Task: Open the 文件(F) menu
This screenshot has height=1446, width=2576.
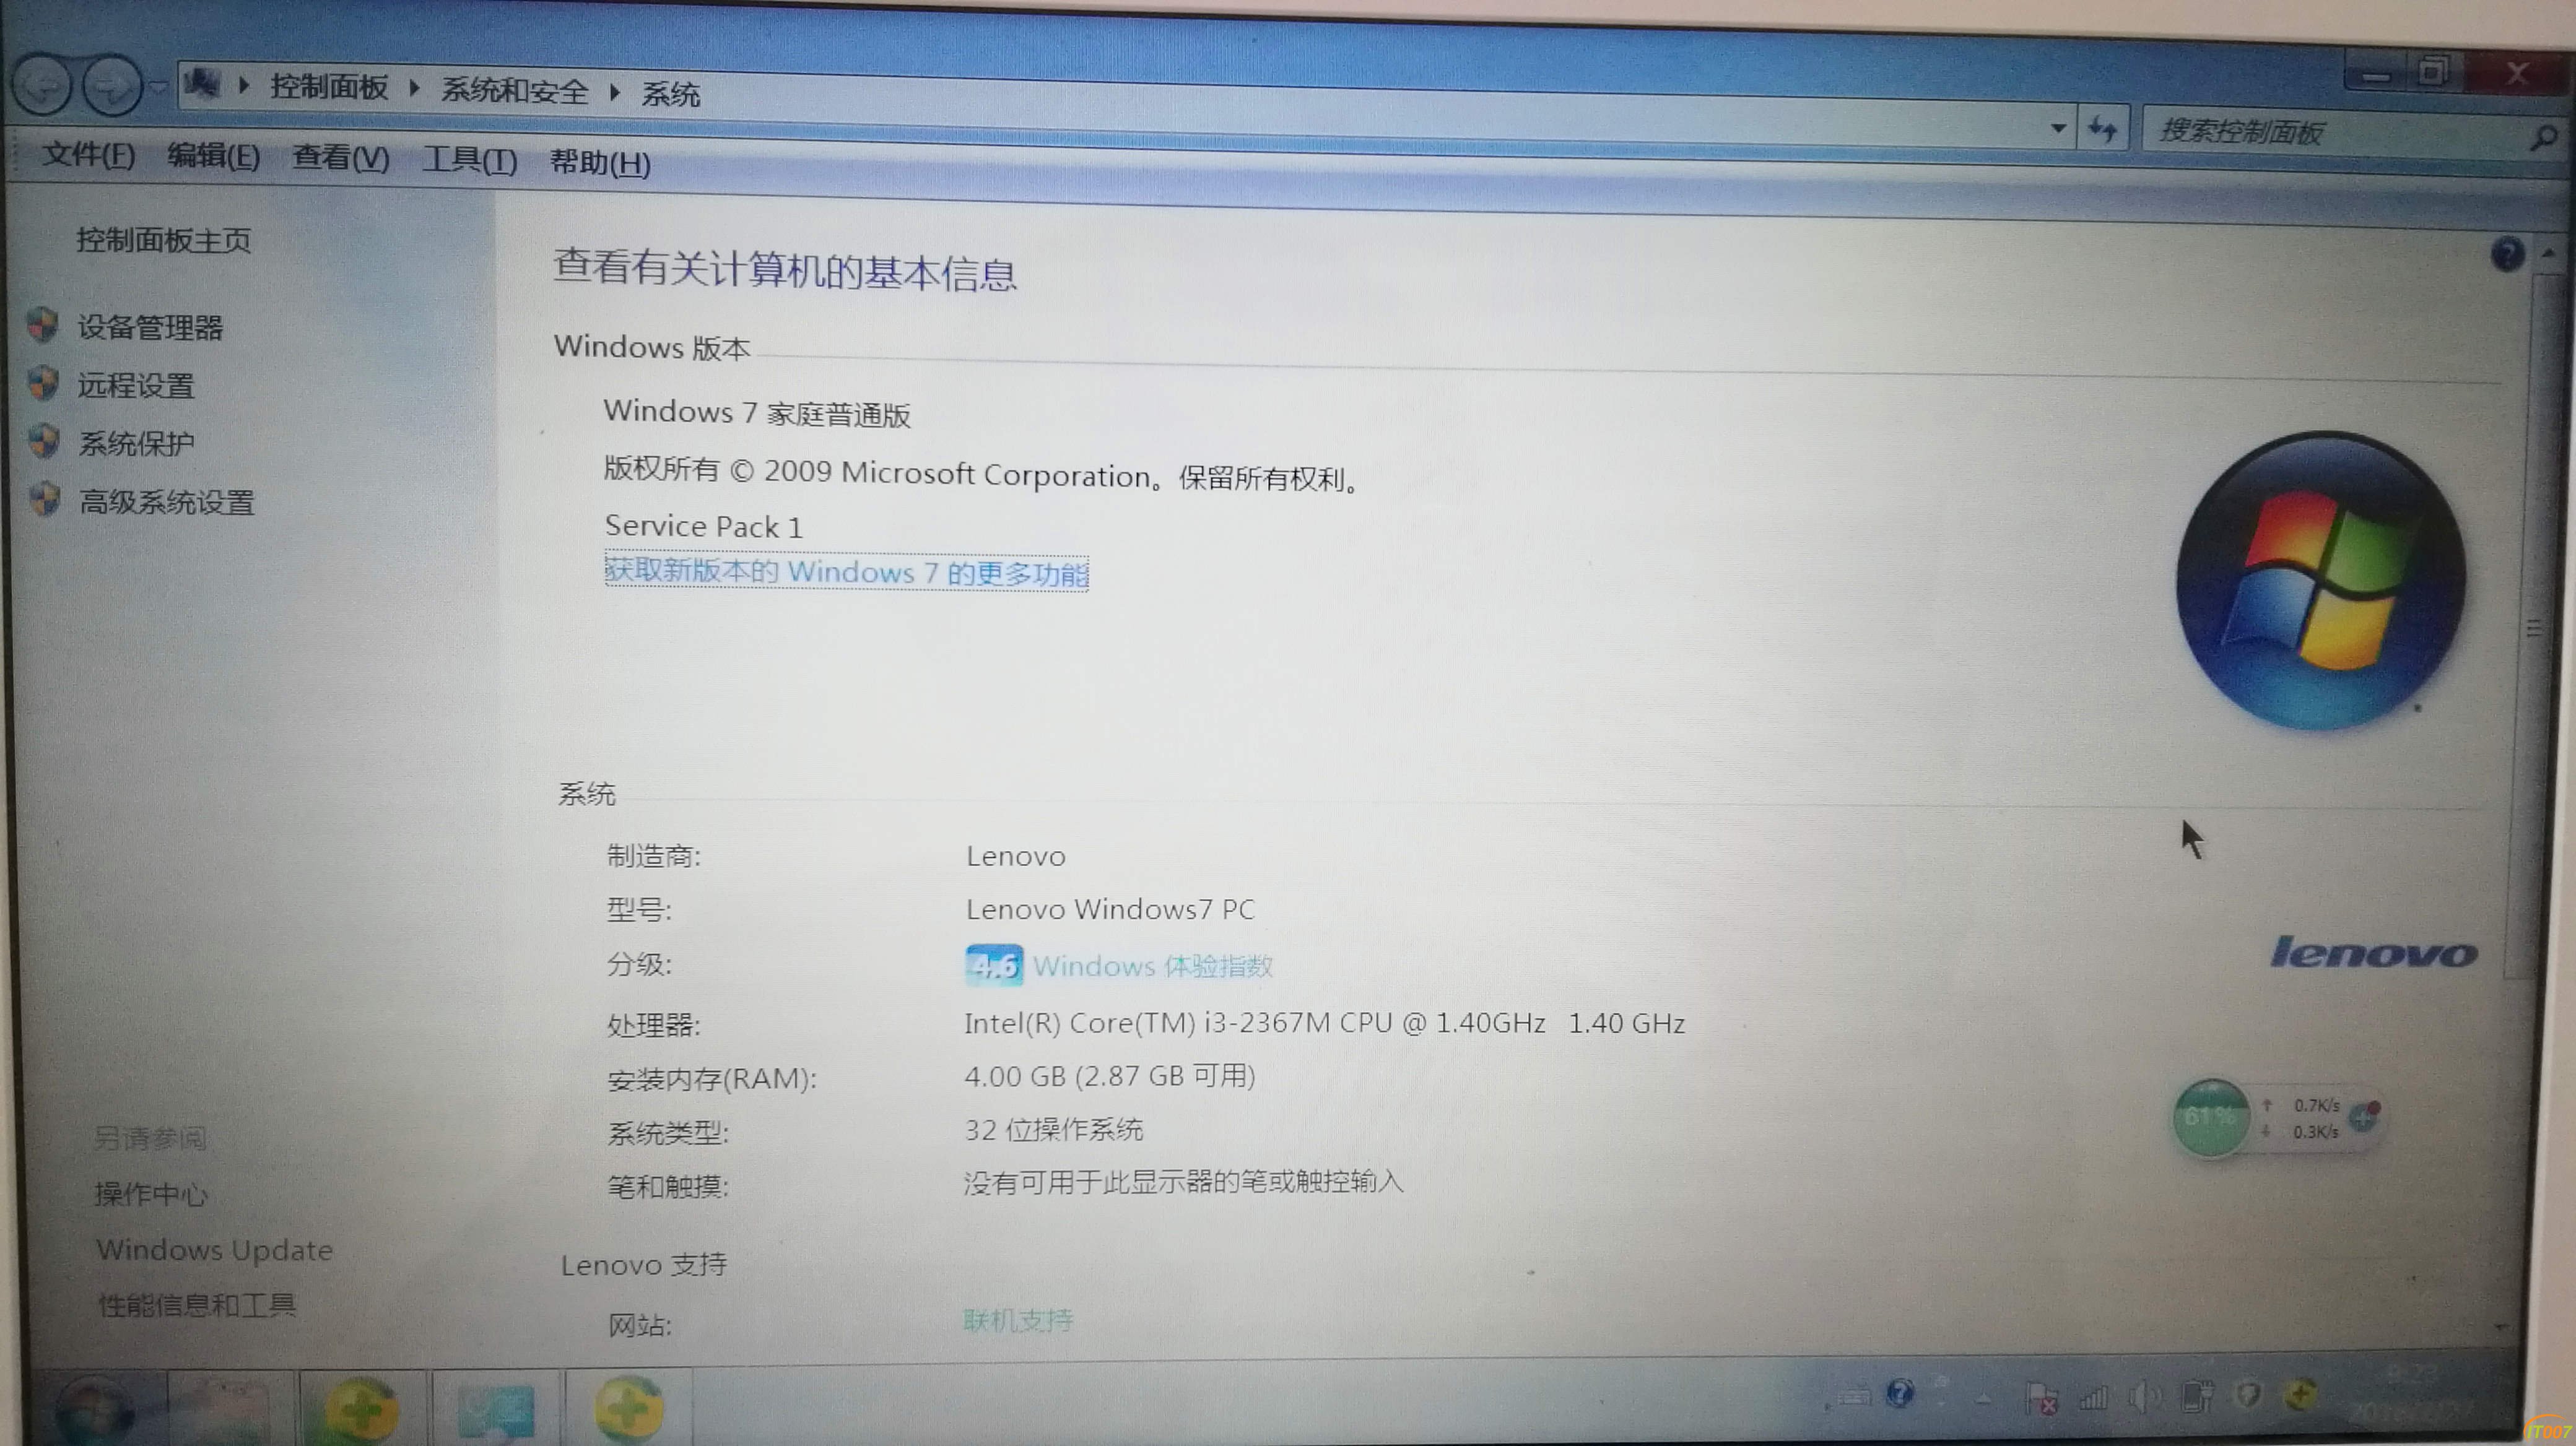Action: click(88, 155)
